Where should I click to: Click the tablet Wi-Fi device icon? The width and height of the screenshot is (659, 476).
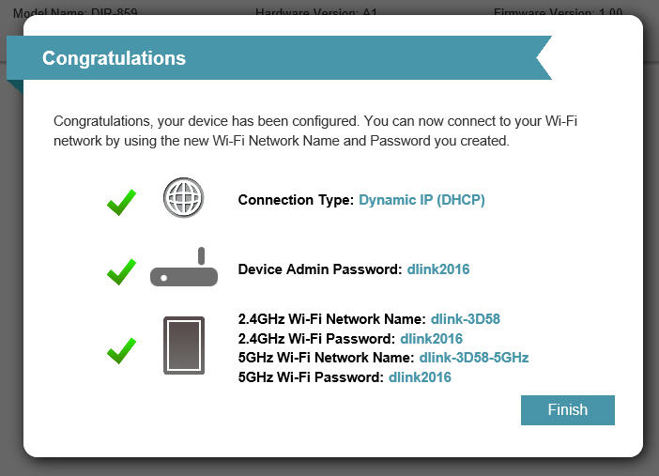click(184, 346)
